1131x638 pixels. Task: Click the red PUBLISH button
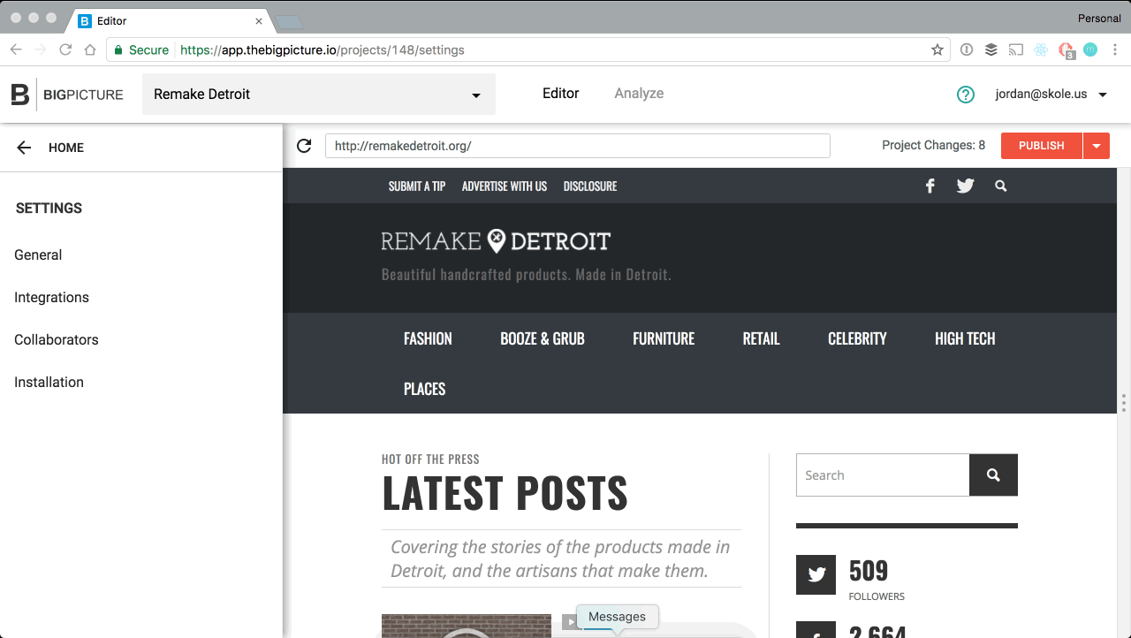pos(1042,146)
